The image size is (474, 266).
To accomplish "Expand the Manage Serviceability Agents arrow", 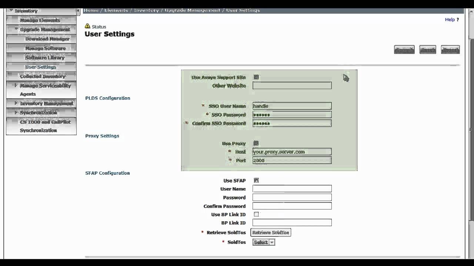I will (x=16, y=85).
